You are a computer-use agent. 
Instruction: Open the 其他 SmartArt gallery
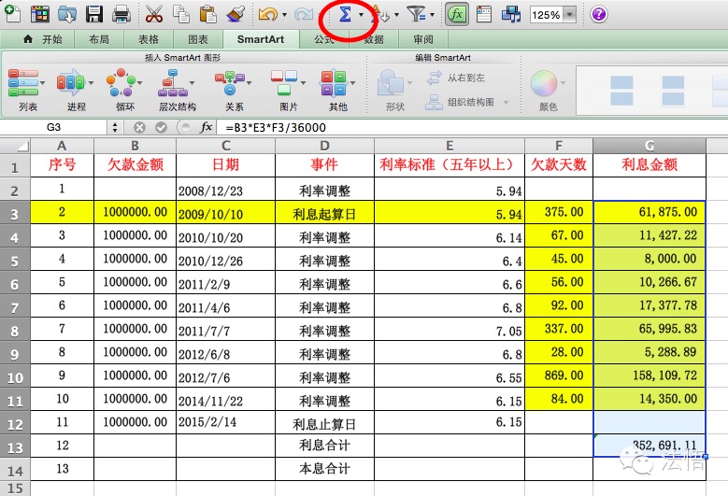[337, 90]
